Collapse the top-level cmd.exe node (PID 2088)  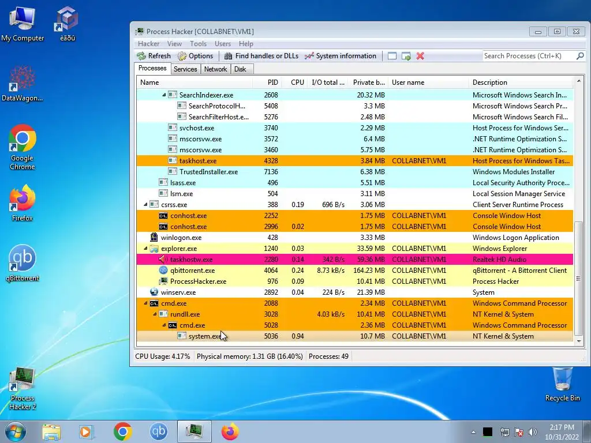pos(145,303)
